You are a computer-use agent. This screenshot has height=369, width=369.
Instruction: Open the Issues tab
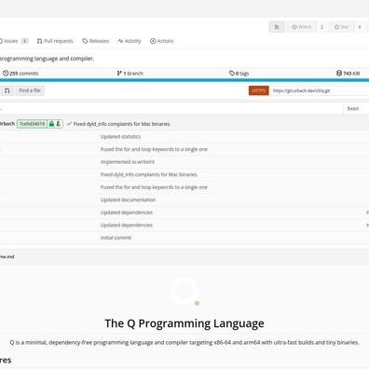pos(13,41)
